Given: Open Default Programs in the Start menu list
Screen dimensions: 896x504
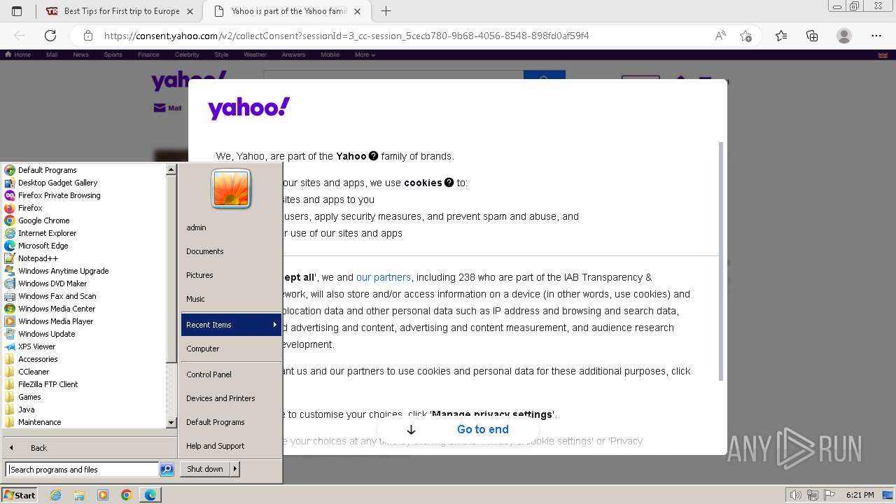Looking at the screenshot, I should tap(48, 170).
